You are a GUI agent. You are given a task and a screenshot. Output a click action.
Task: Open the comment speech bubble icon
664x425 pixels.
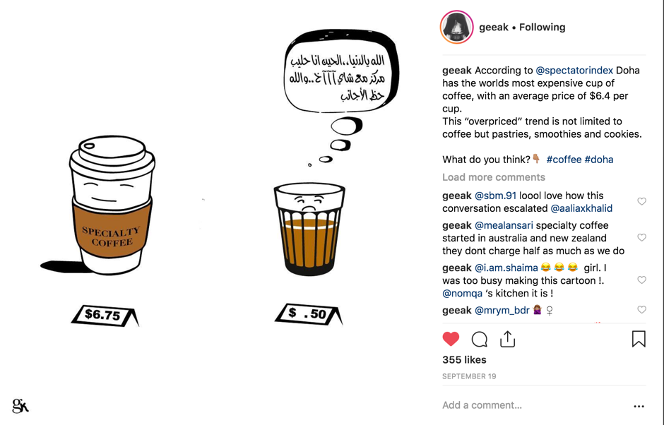(480, 339)
